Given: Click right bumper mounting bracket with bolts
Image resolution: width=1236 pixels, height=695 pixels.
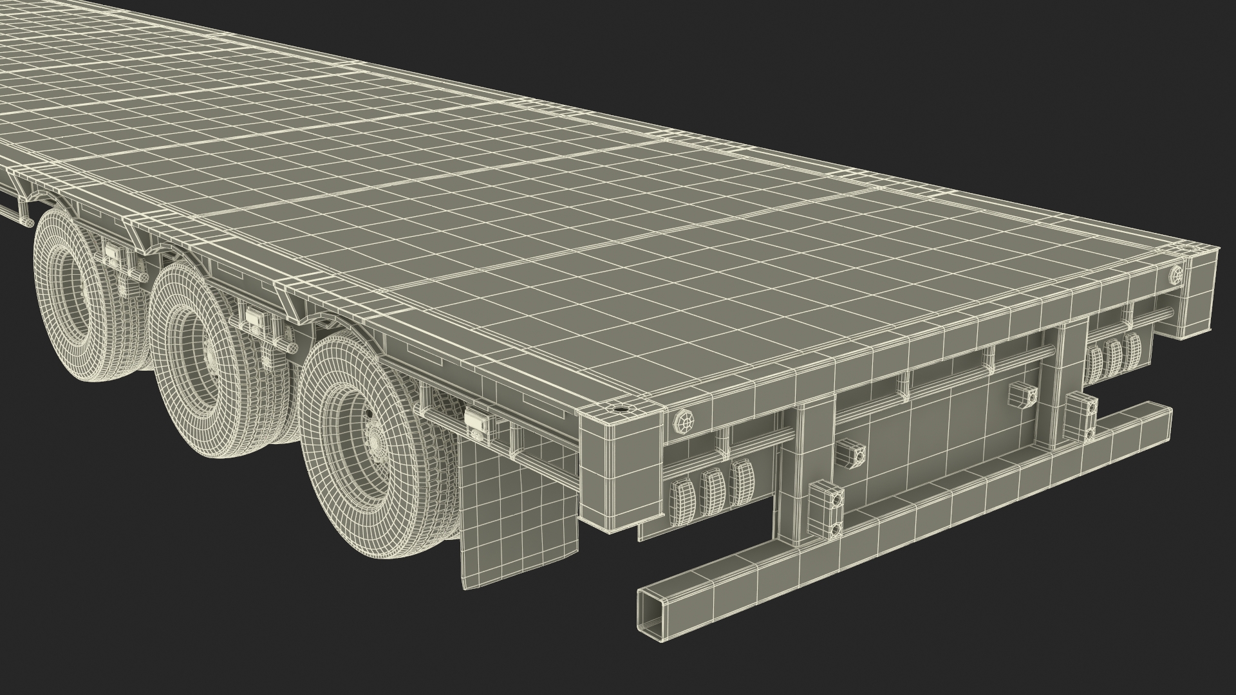Looking at the screenshot, I should pyautogui.click(x=1081, y=415).
